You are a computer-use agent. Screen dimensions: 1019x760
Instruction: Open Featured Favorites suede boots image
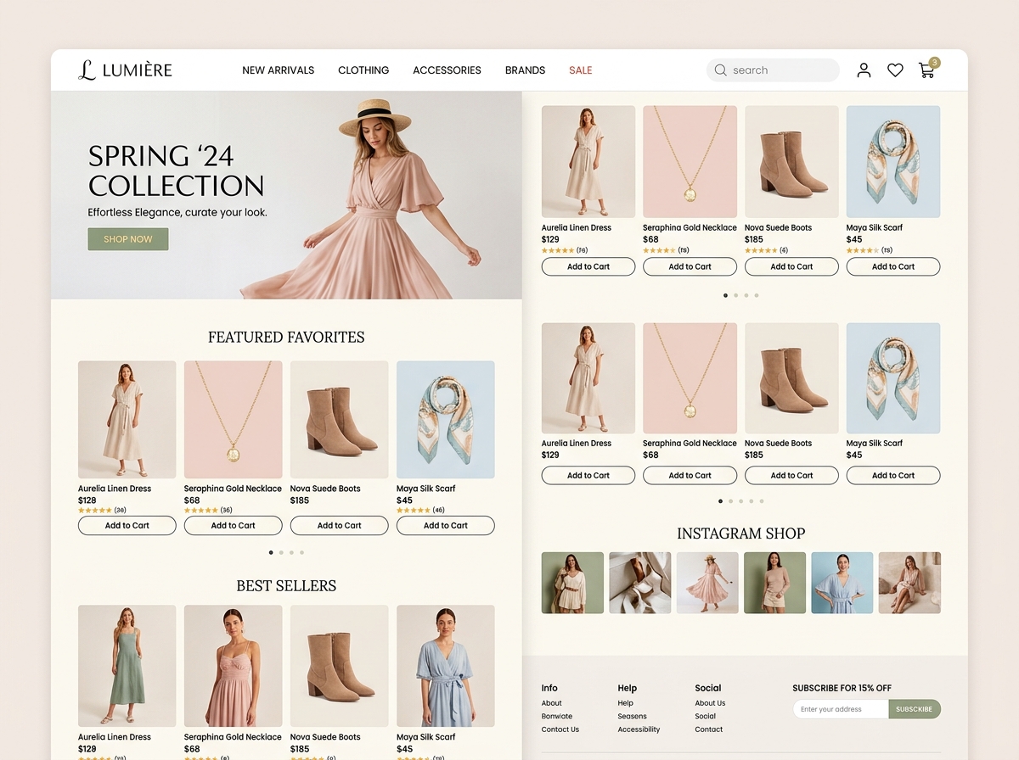coord(340,420)
